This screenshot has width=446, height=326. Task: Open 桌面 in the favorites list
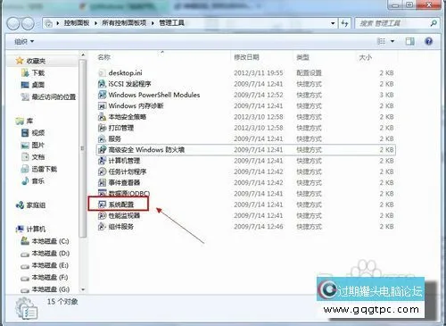point(38,85)
